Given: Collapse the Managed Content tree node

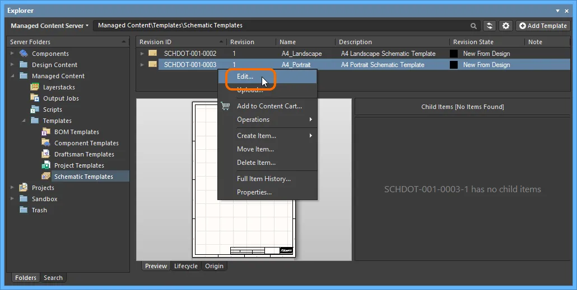Looking at the screenshot, I should 12,76.
